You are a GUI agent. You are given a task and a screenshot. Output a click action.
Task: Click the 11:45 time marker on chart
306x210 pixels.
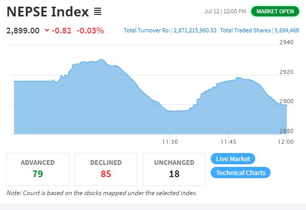click(228, 142)
